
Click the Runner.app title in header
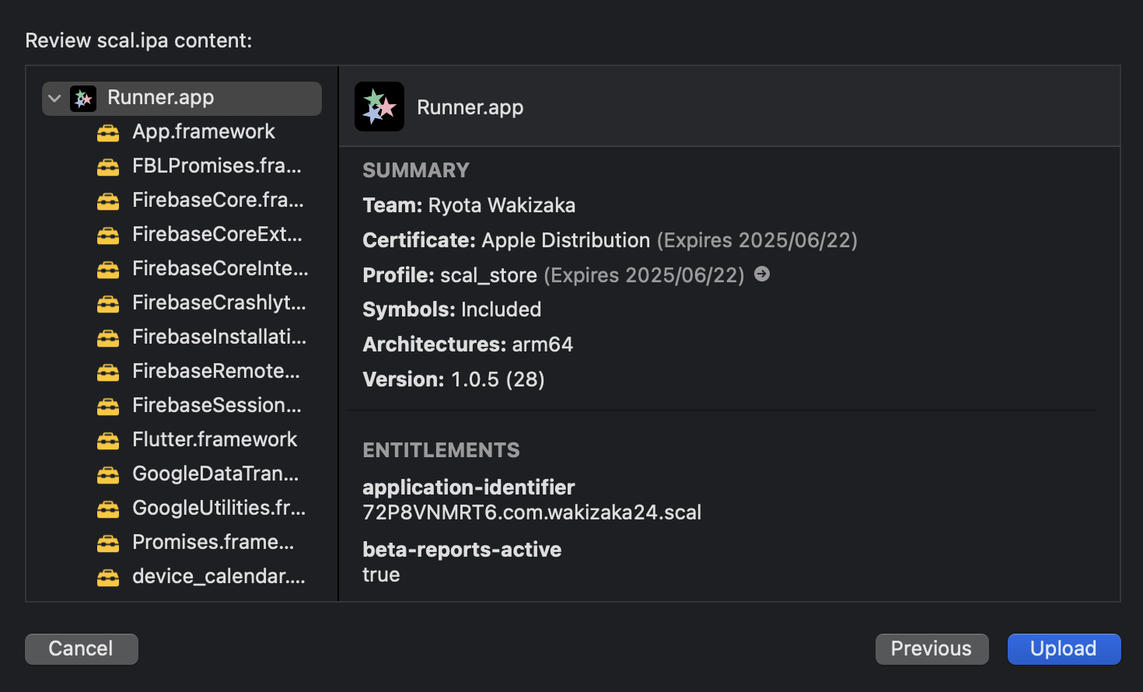(470, 107)
